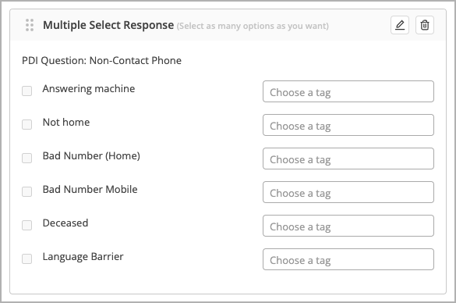The width and height of the screenshot is (456, 303).
Task: Delete the question with the trash icon
Action: coord(425,25)
